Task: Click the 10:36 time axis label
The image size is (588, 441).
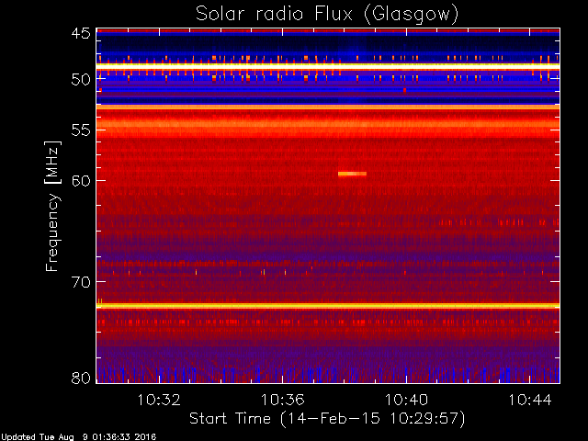Action: click(282, 400)
